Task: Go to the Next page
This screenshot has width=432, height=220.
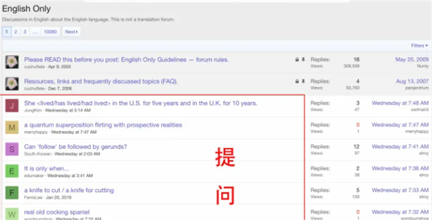Action: pos(71,32)
